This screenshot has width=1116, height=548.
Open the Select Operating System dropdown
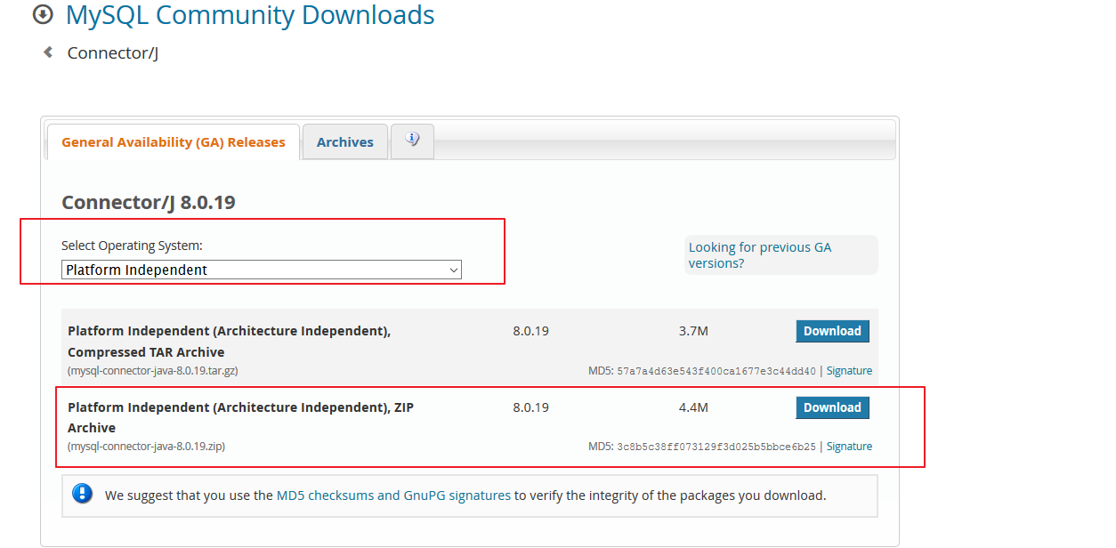click(x=262, y=270)
